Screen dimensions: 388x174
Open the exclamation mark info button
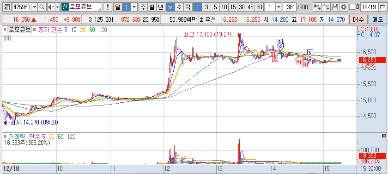coord(108,7)
